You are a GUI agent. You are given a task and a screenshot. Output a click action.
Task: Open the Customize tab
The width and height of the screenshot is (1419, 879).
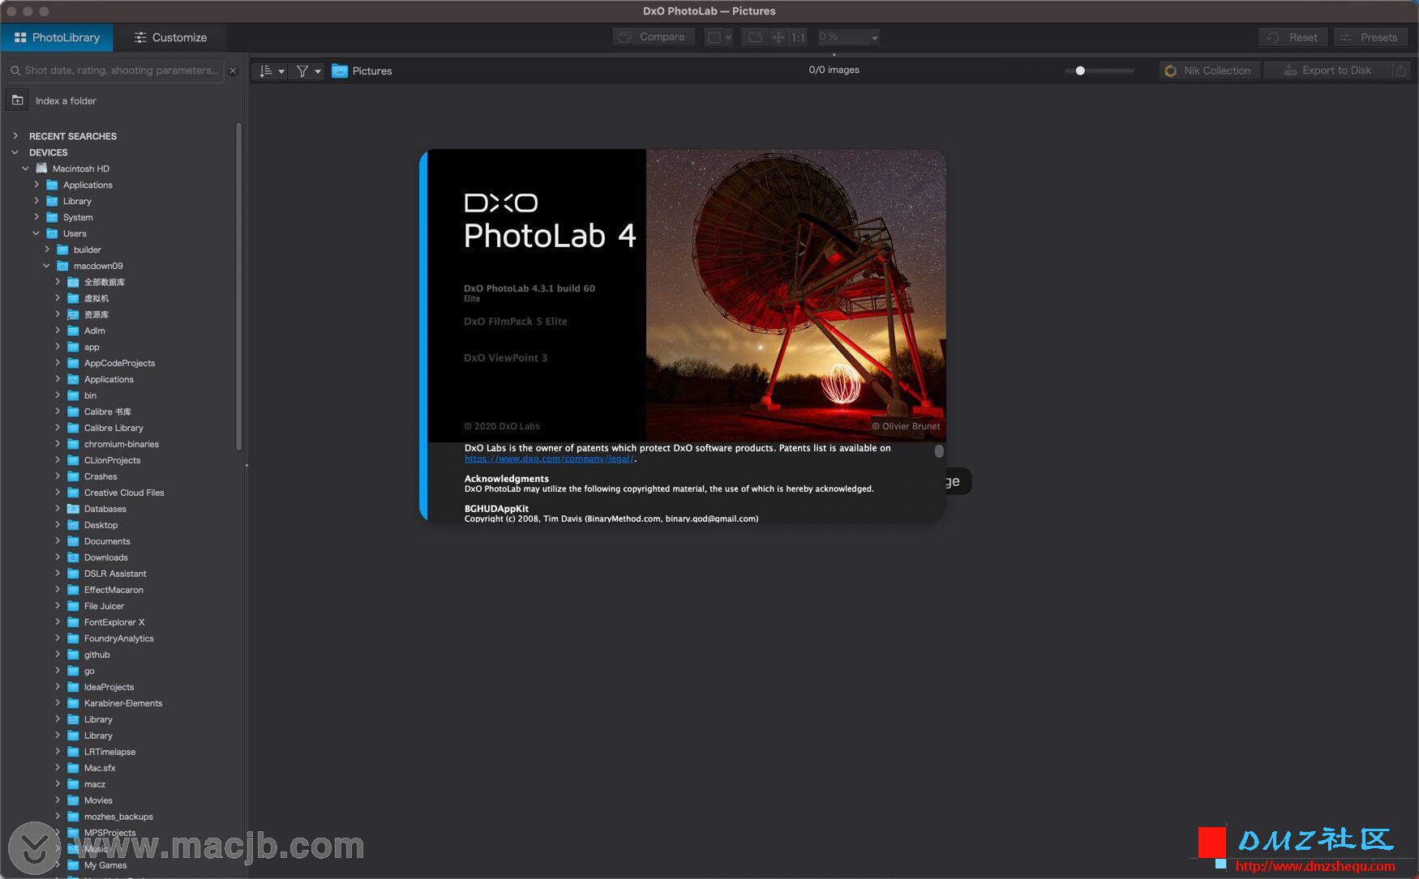(170, 37)
